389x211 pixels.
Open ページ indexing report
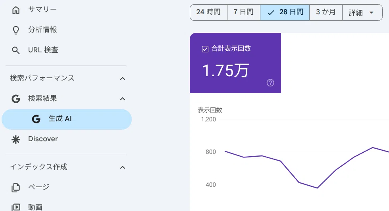(39, 187)
